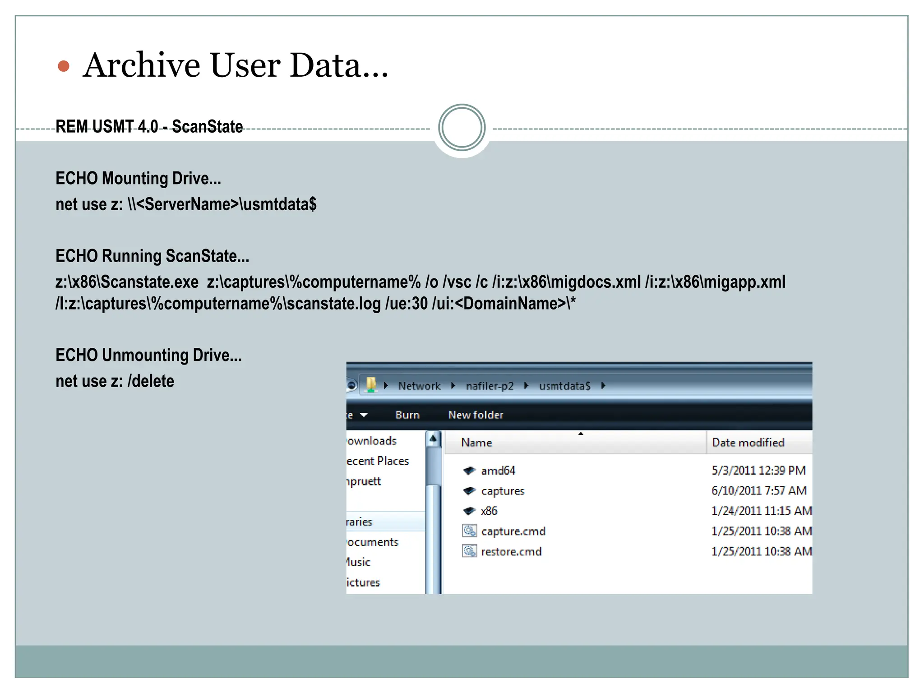Click the amd64 folder icon
The image size is (924, 693).
469,470
